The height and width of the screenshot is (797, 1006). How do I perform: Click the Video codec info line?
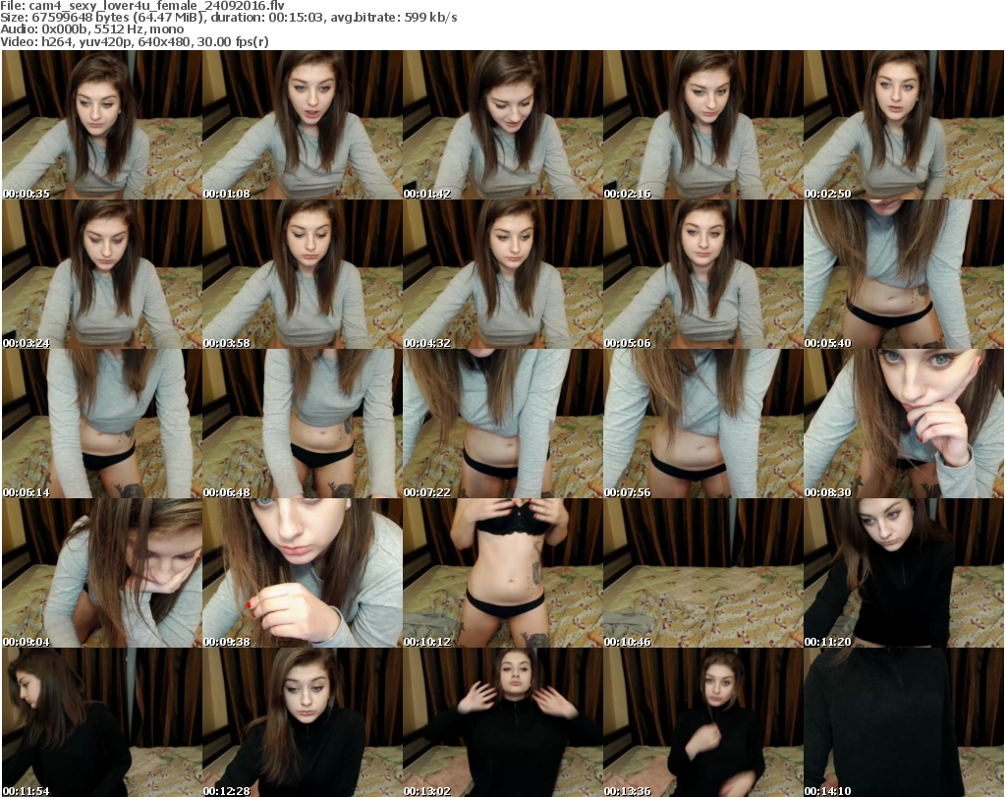pyautogui.click(x=136, y=41)
